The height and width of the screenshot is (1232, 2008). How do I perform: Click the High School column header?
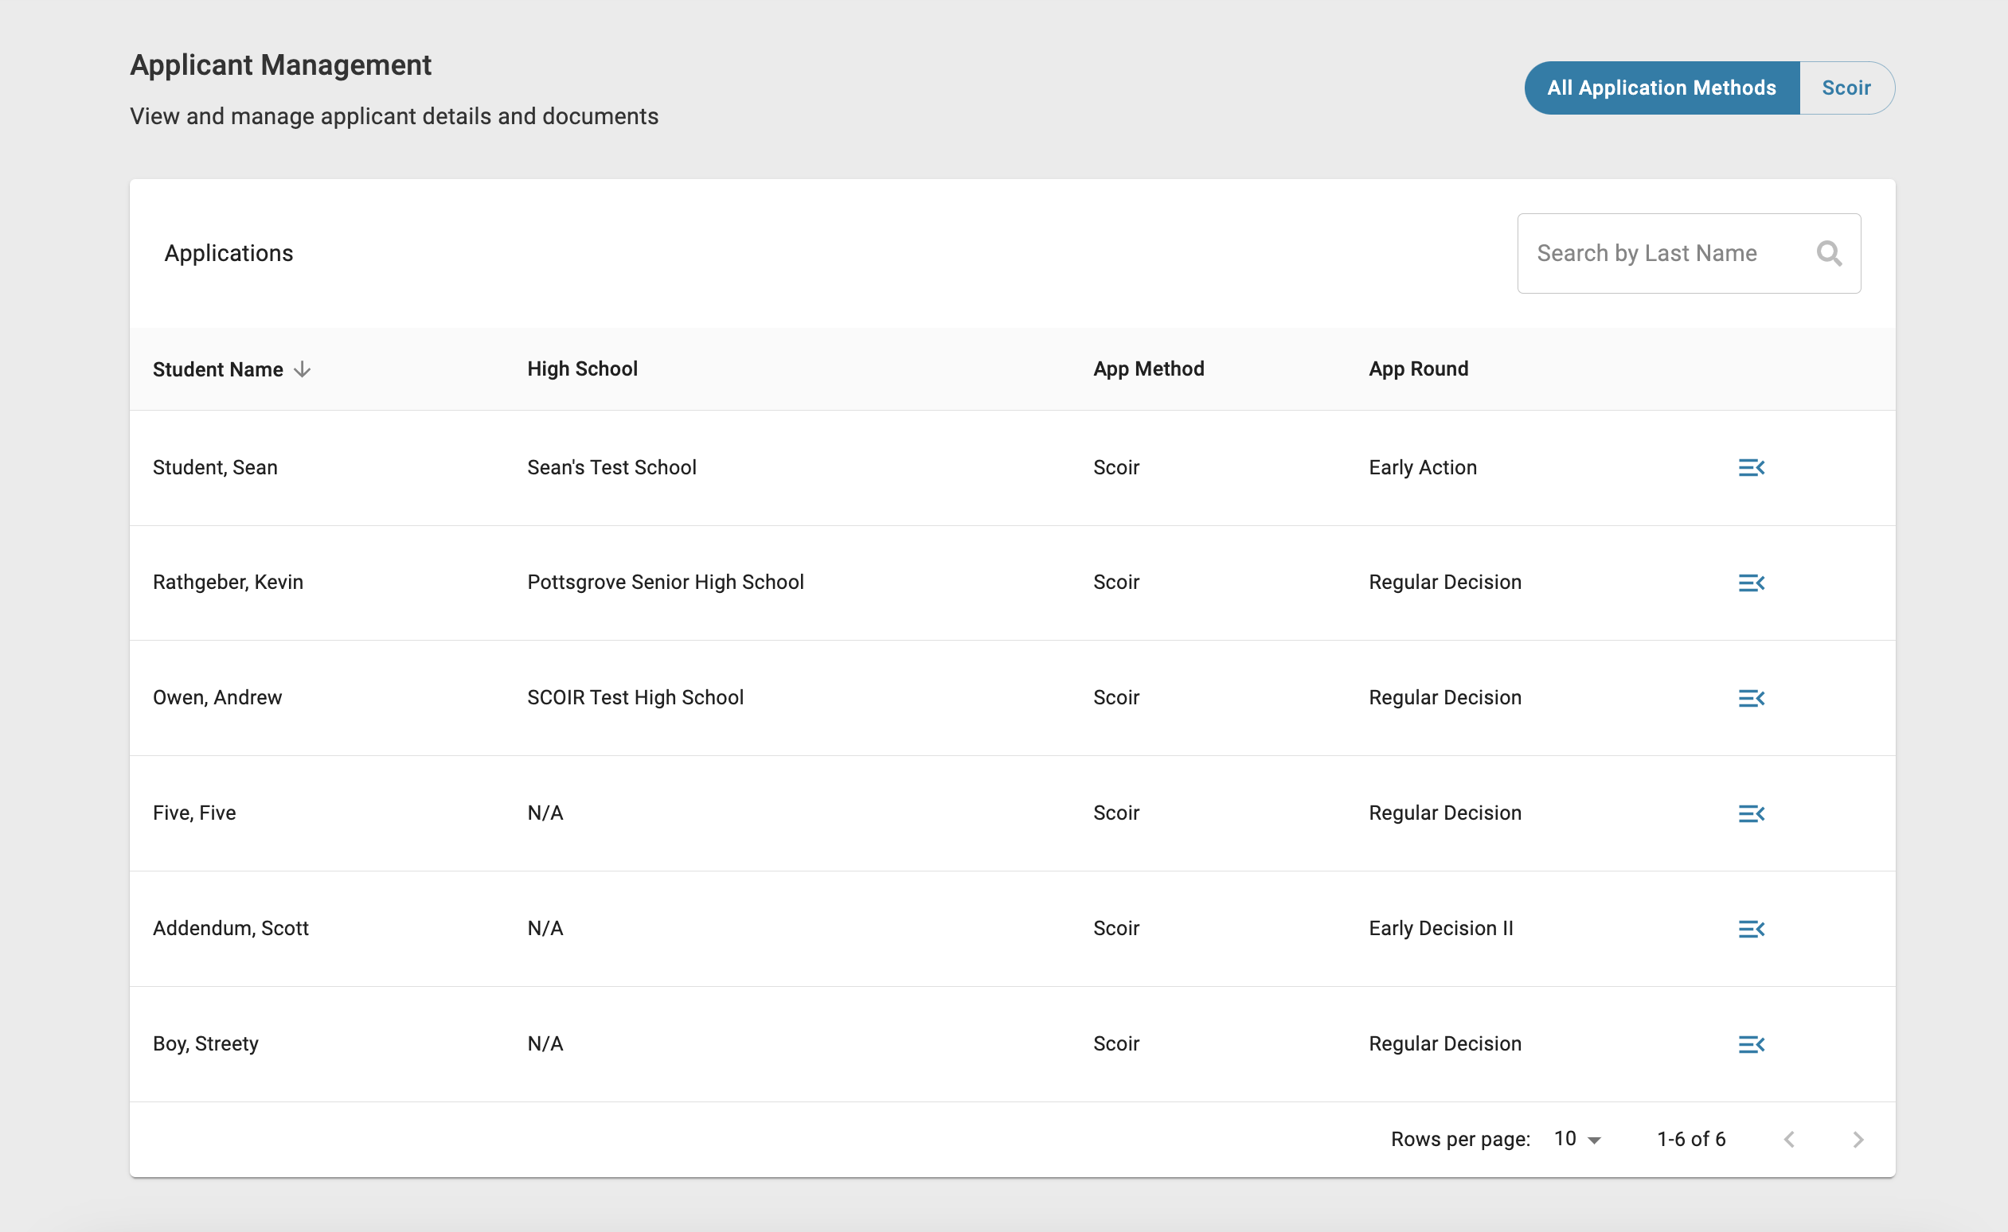click(x=582, y=368)
